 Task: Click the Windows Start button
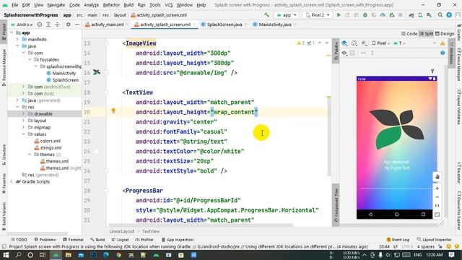click(6, 255)
